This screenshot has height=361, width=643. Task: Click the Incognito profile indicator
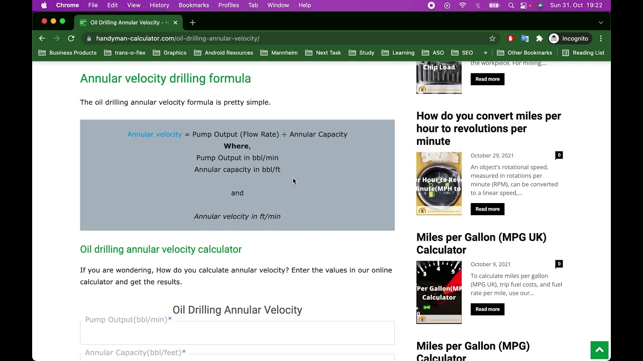pos(569,39)
